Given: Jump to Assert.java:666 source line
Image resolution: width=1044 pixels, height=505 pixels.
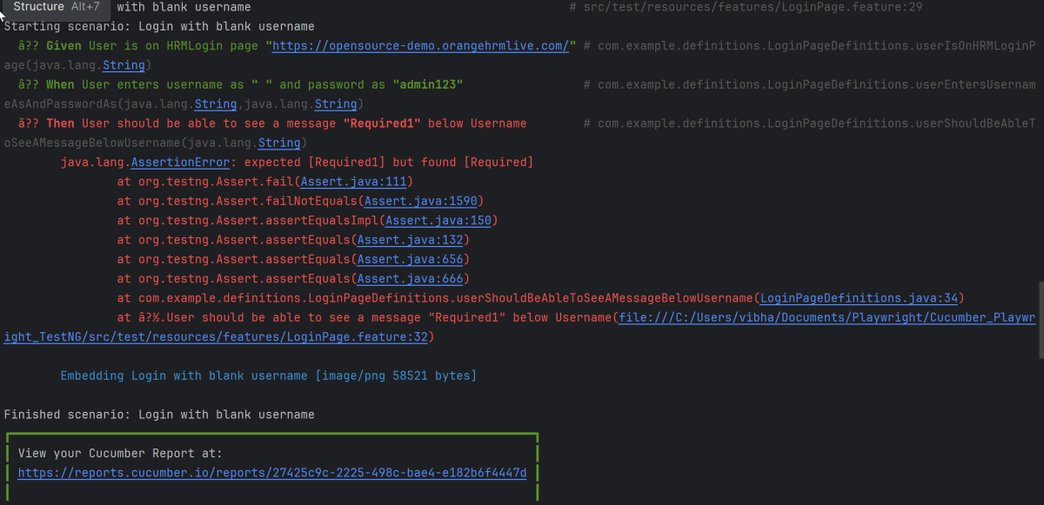Looking at the screenshot, I should [412, 278].
